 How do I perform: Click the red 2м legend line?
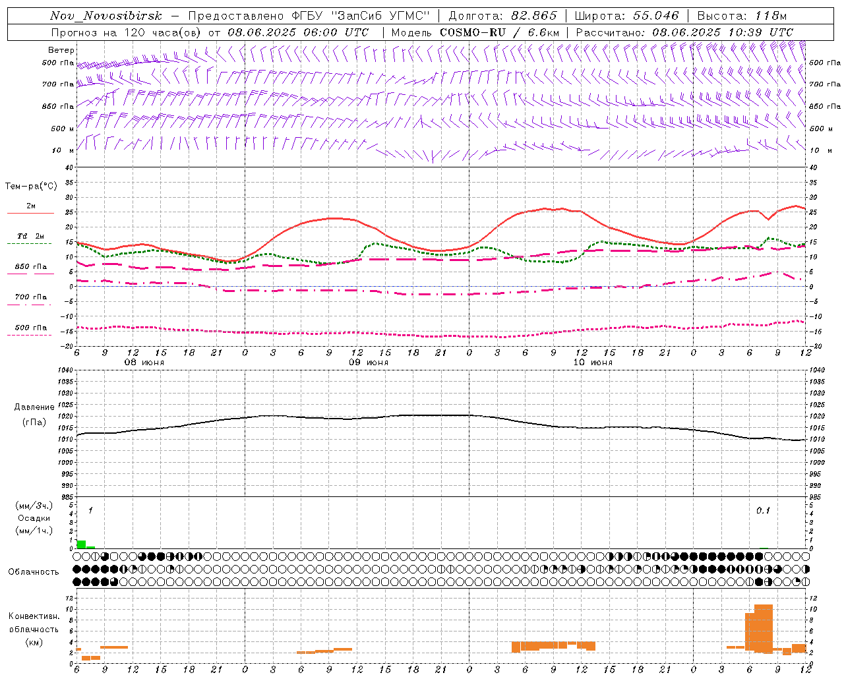(x=30, y=214)
